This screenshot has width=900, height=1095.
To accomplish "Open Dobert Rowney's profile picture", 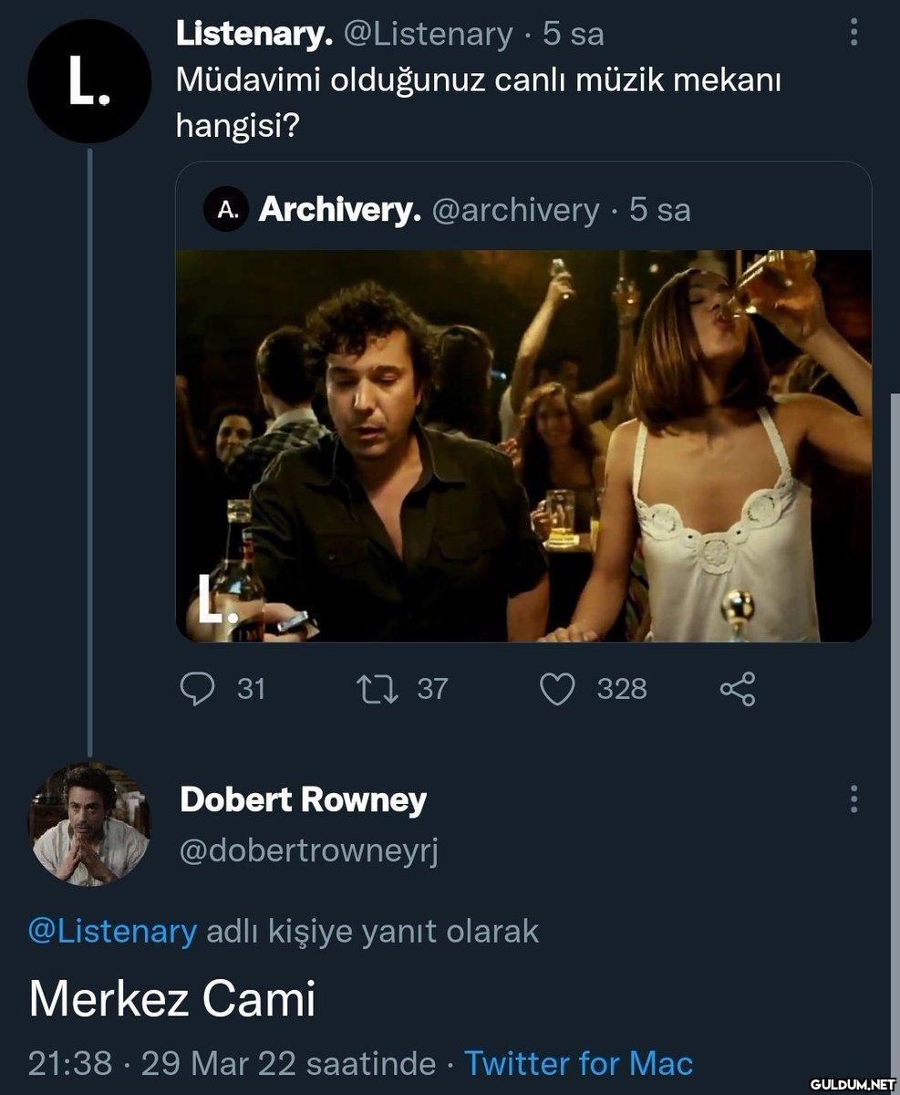I will [88, 824].
